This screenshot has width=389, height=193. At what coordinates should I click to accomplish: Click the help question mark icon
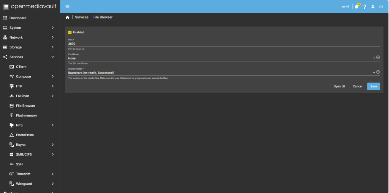coord(365,6)
